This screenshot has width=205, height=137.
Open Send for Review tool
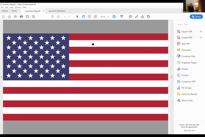coord(187,94)
